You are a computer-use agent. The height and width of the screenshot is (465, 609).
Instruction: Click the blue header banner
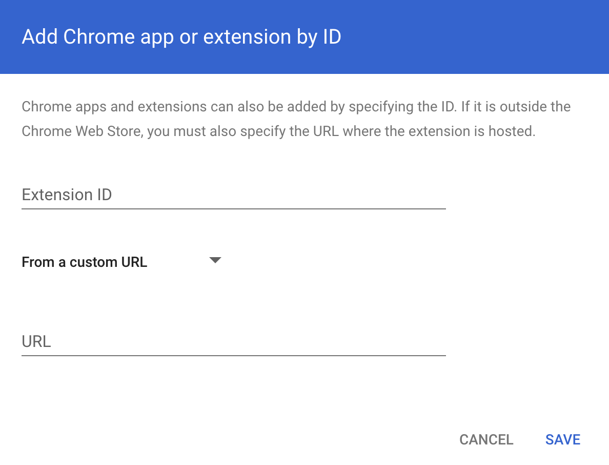click(x=304, y=36)
